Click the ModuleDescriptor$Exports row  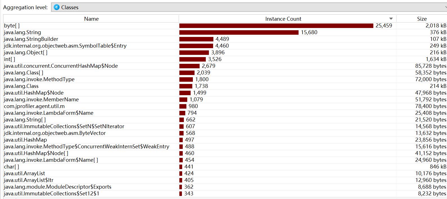[x=58, y=187]
